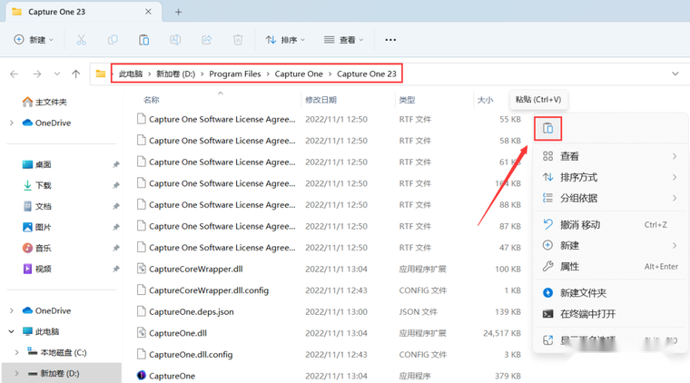Choose 新建文件夹 in context menu

(610, 293)
